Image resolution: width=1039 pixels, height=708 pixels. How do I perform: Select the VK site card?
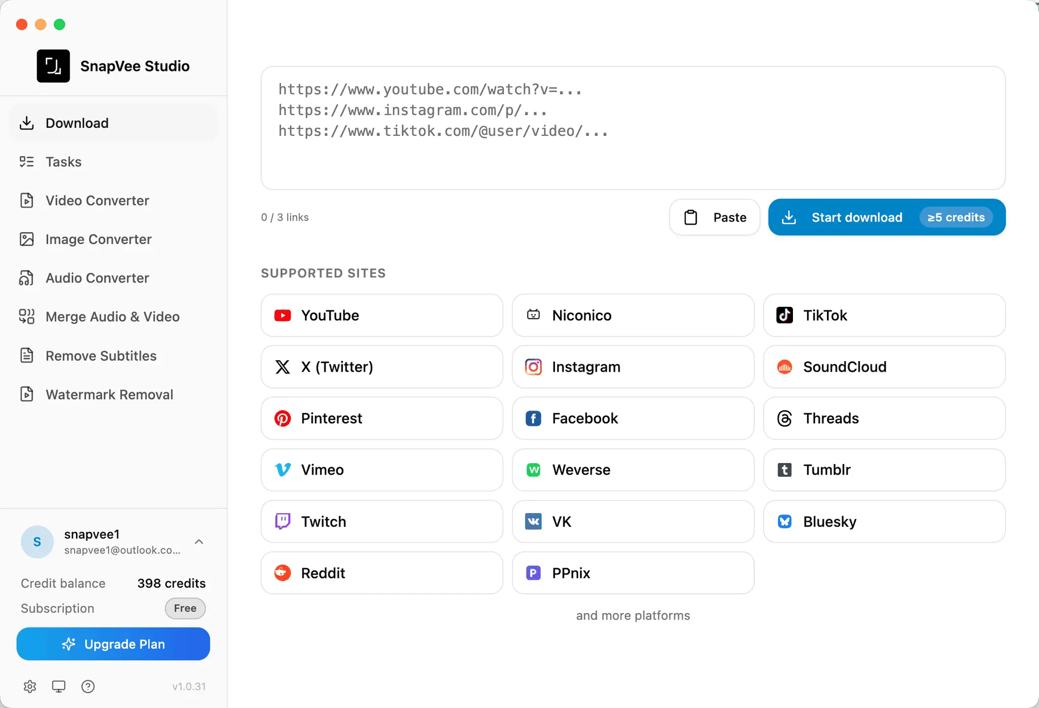[633, 521]
